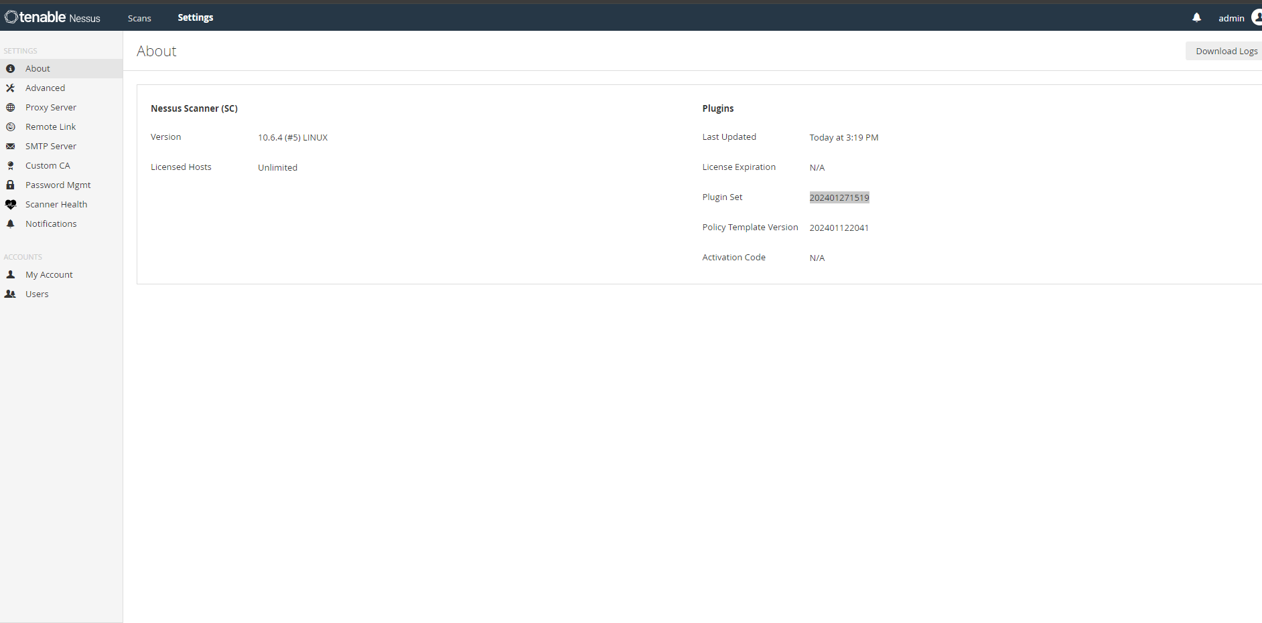Click the Plugins section heading

tap(718, 108)
